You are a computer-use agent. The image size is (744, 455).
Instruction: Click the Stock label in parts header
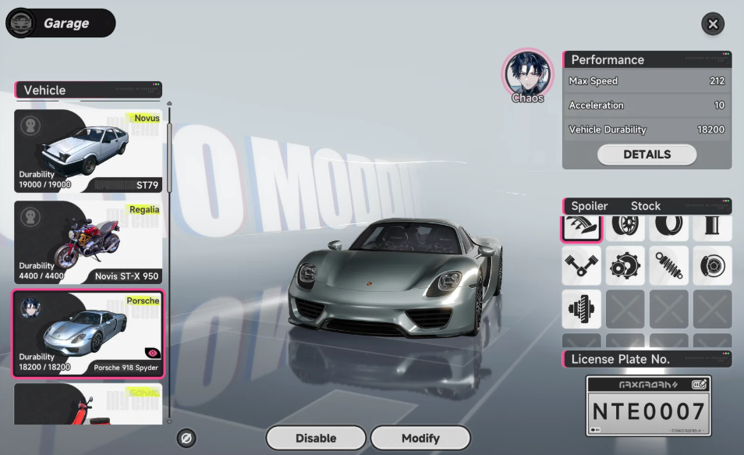645,206
